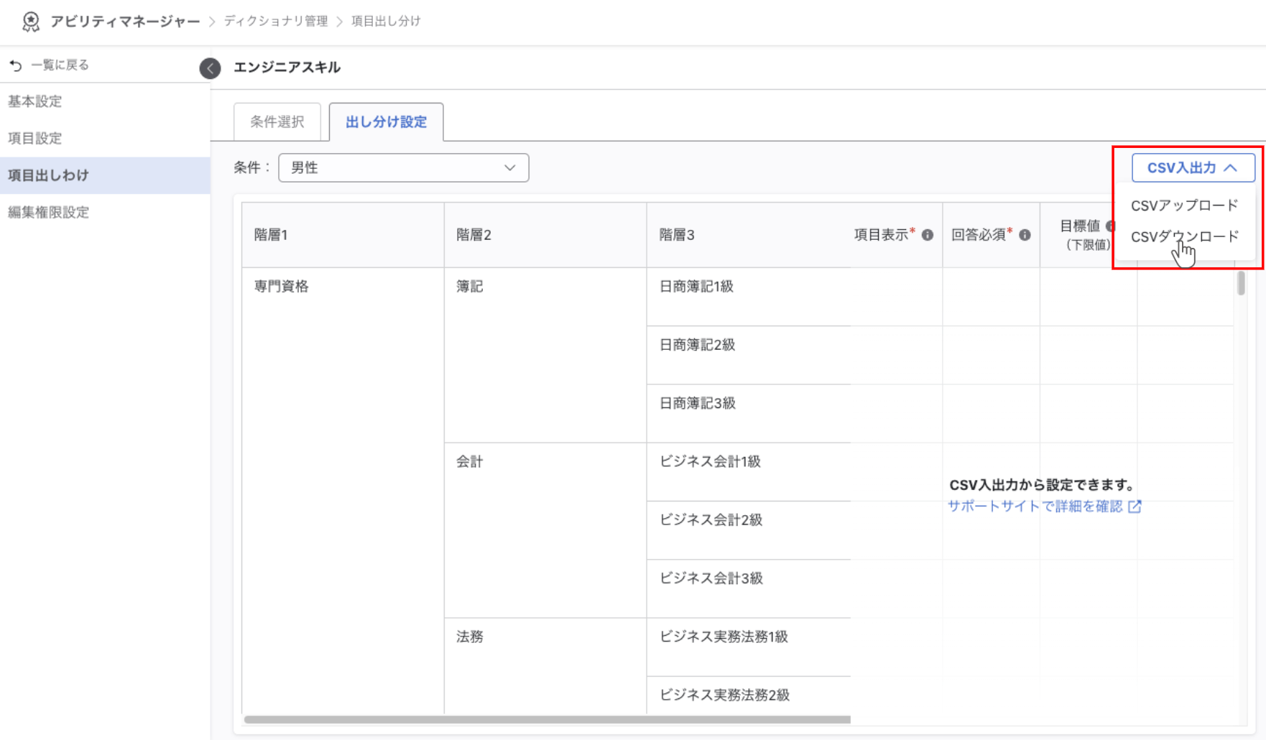The height and width of the screenshot is (740, 1266).
Task: Click the アビリティマネージャー breadcrumb
Action: tap(125, 22)
